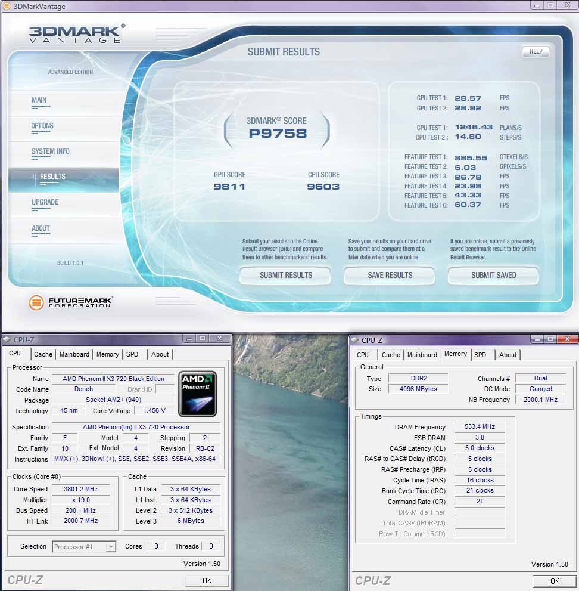Screen dimensions: 579x591
Task: Go to MAIN in 3DMark Vantage
Action: (39, 100)
